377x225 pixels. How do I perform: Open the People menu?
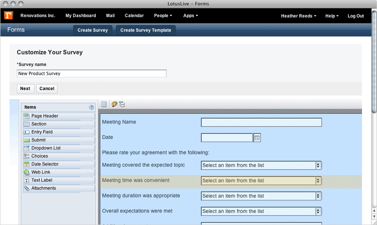point(163,16)
